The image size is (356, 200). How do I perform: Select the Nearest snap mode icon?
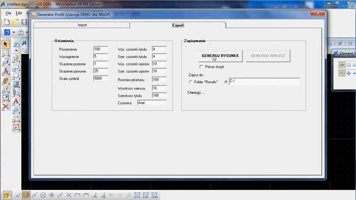[17, 195]
